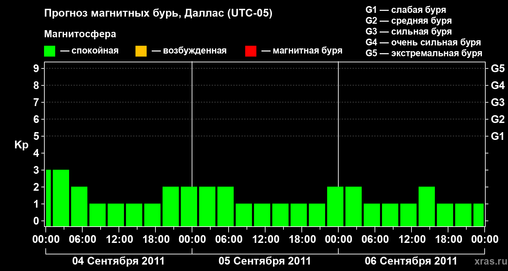The height and width of the screenshot is (271, 508).
Task: Click the Kp 2 bar after 12:00 September 6
Action: [427, 206]
